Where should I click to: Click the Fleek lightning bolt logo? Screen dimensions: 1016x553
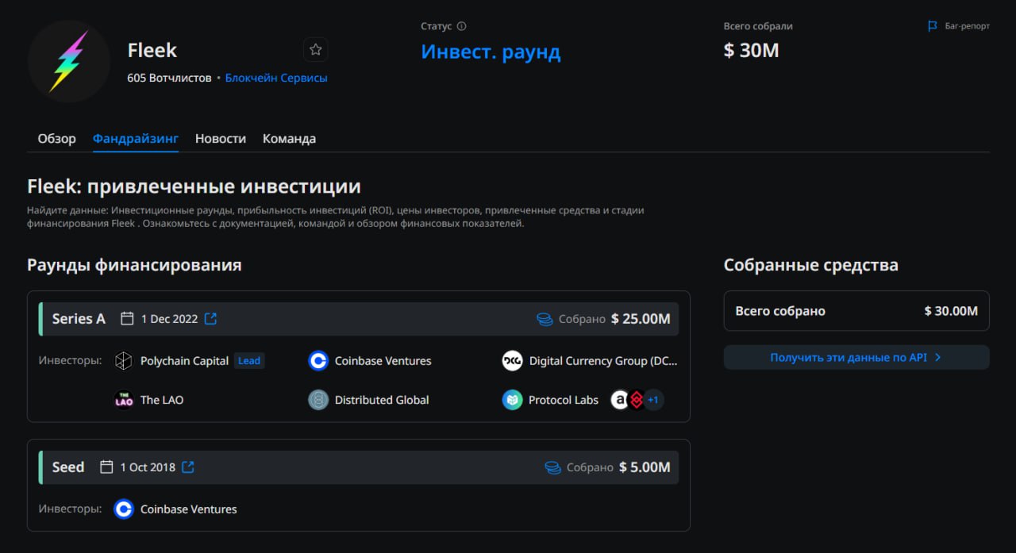click(69, 61)
